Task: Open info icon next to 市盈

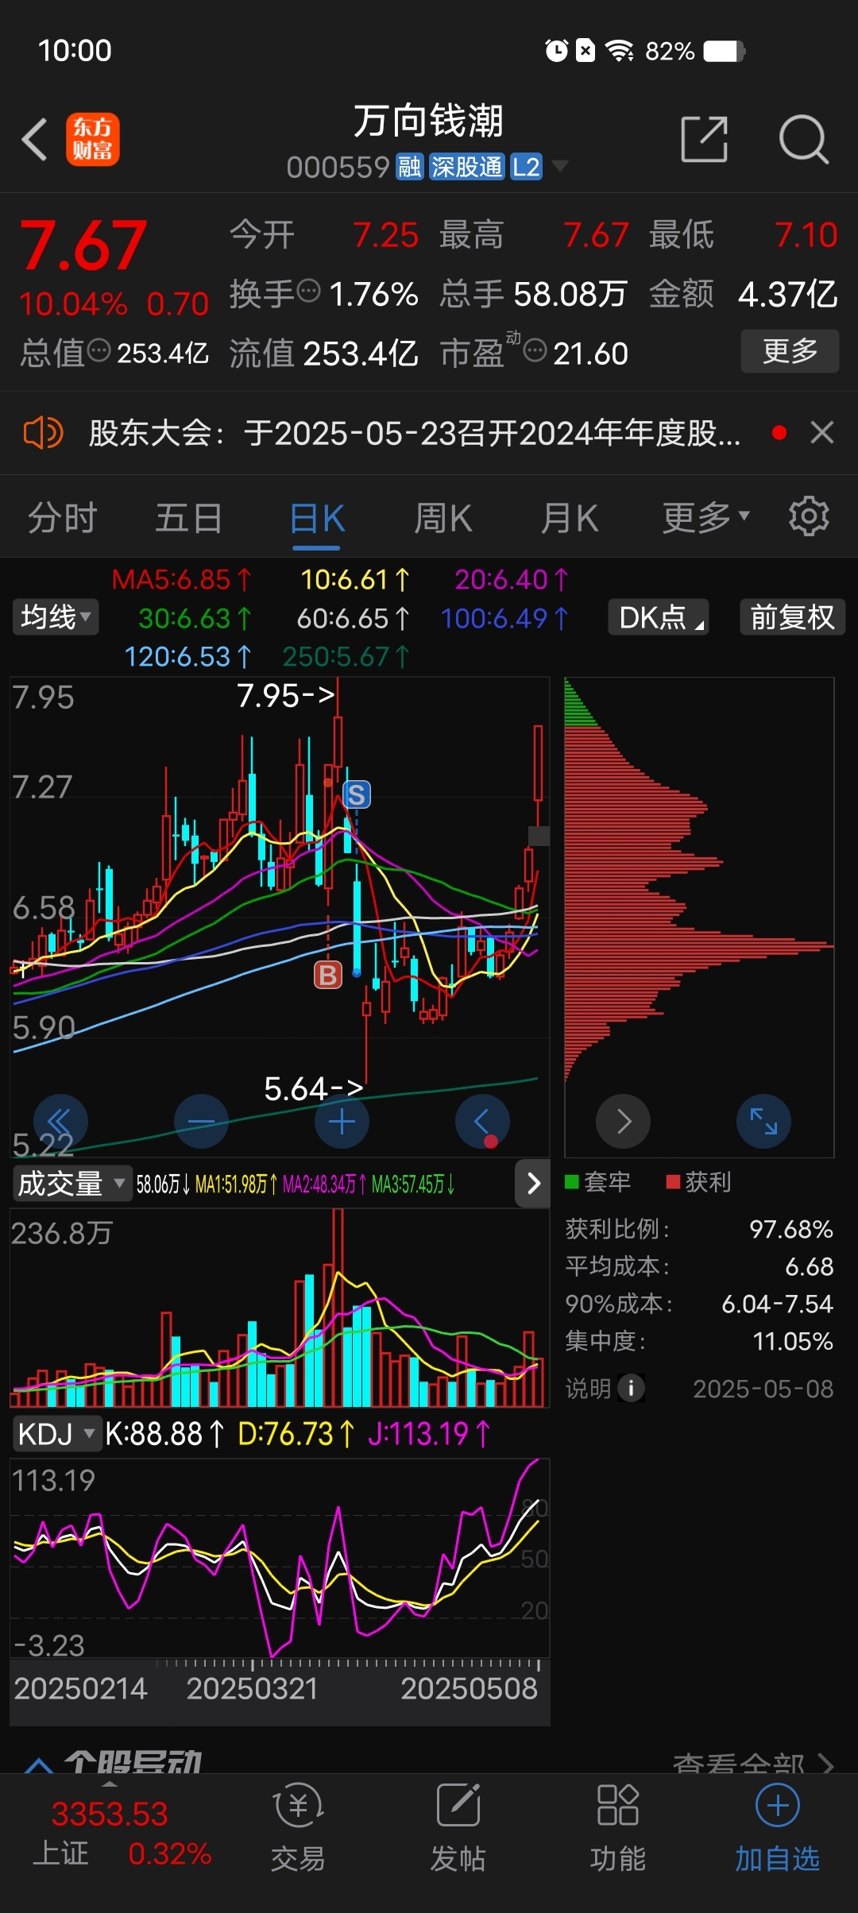Action: (535, 350)
